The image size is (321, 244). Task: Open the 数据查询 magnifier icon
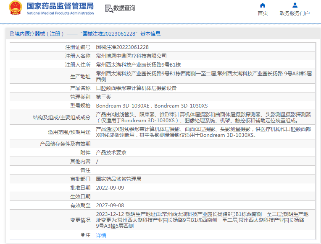pyautogui.click(x=109, y=9)
